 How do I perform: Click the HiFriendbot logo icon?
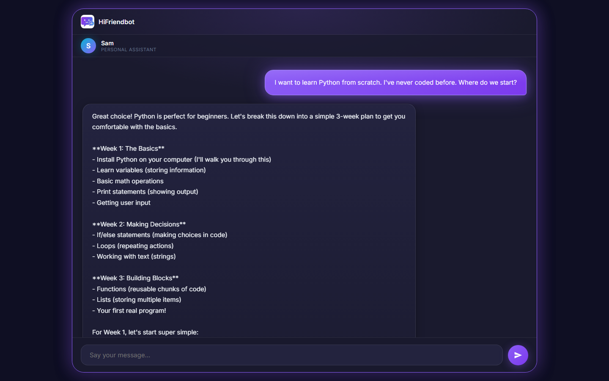coord(88,22)
